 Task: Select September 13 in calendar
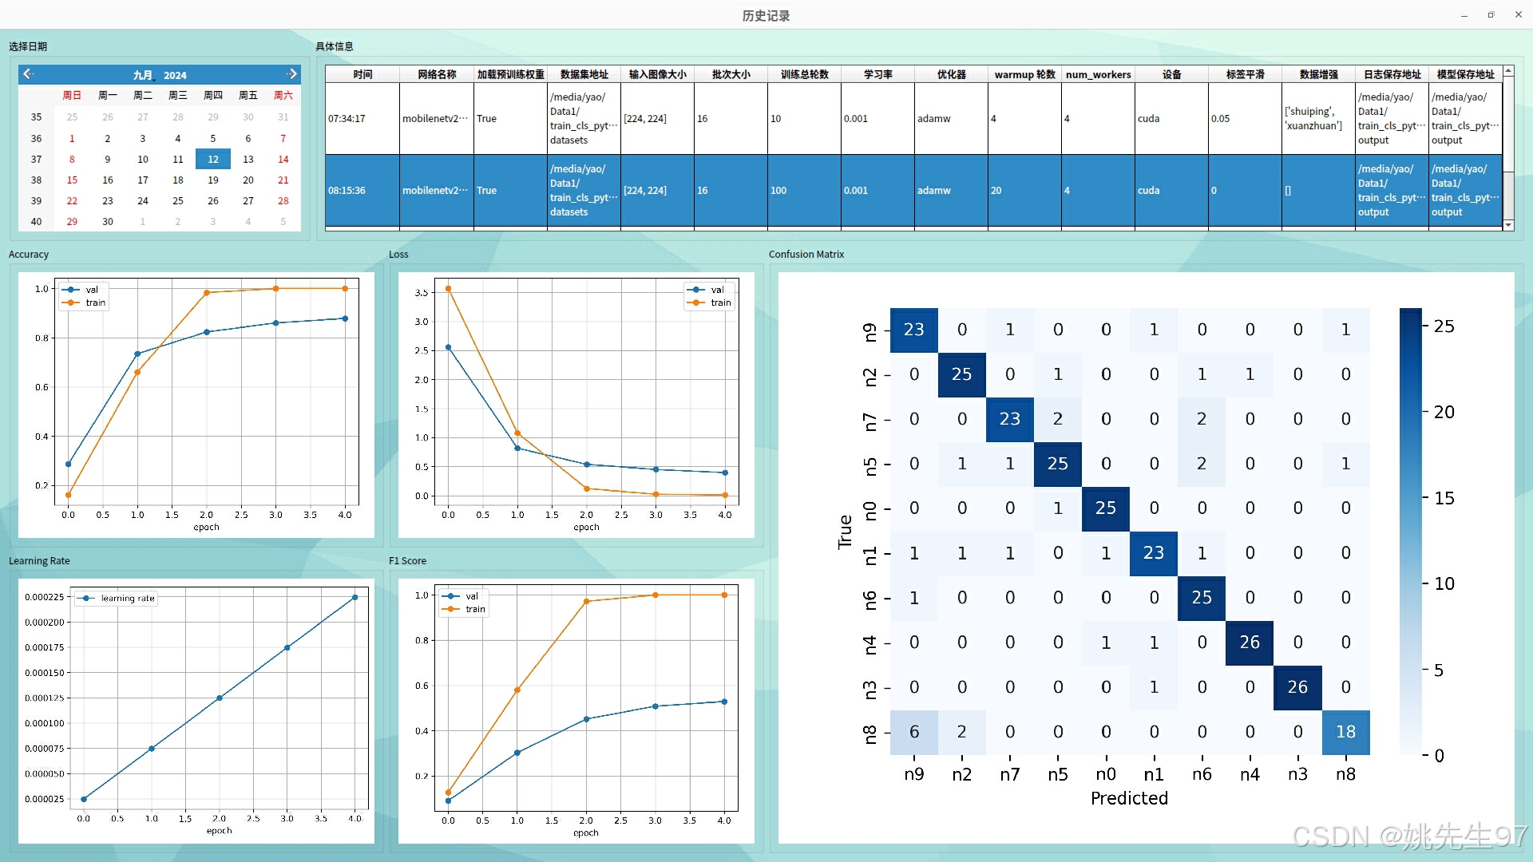coord(248,159)
